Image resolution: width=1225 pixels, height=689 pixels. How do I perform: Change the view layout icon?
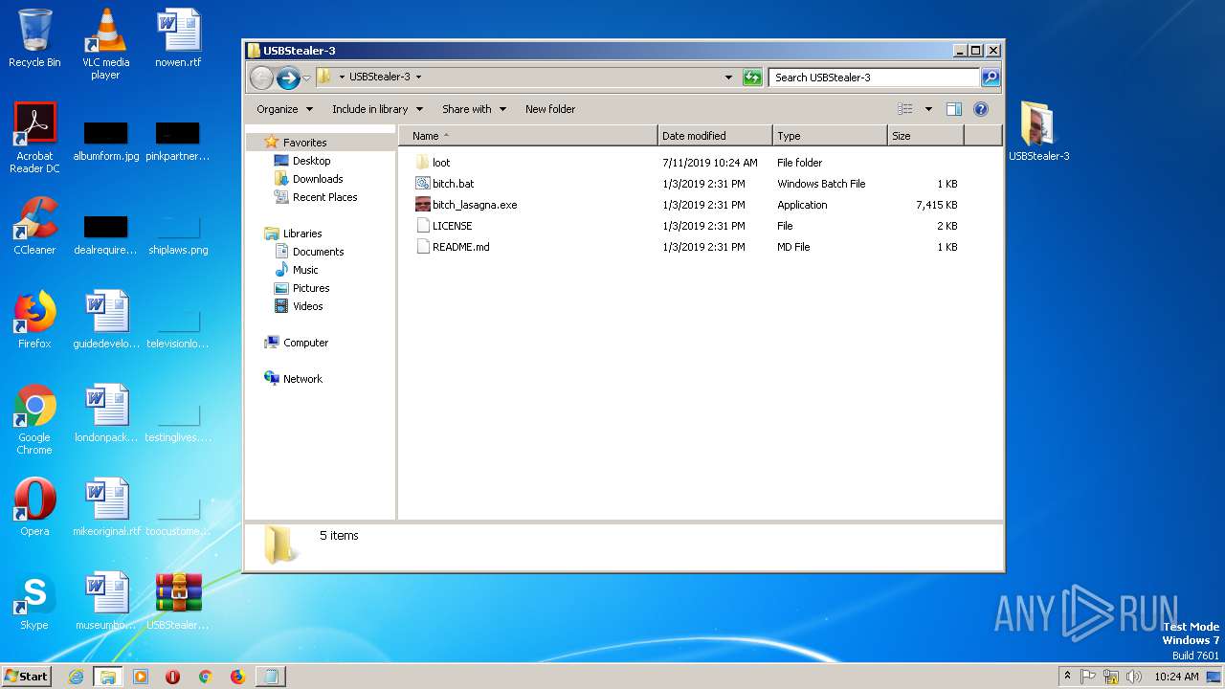point(904,109)
